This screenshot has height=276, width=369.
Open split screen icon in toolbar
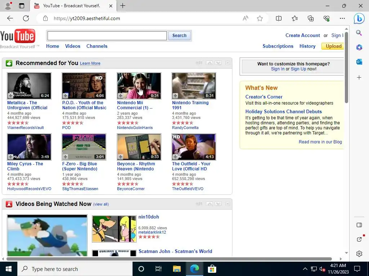pos(279,18)
